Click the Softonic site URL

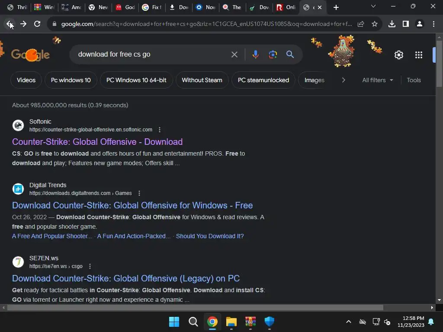pos(91,130)
